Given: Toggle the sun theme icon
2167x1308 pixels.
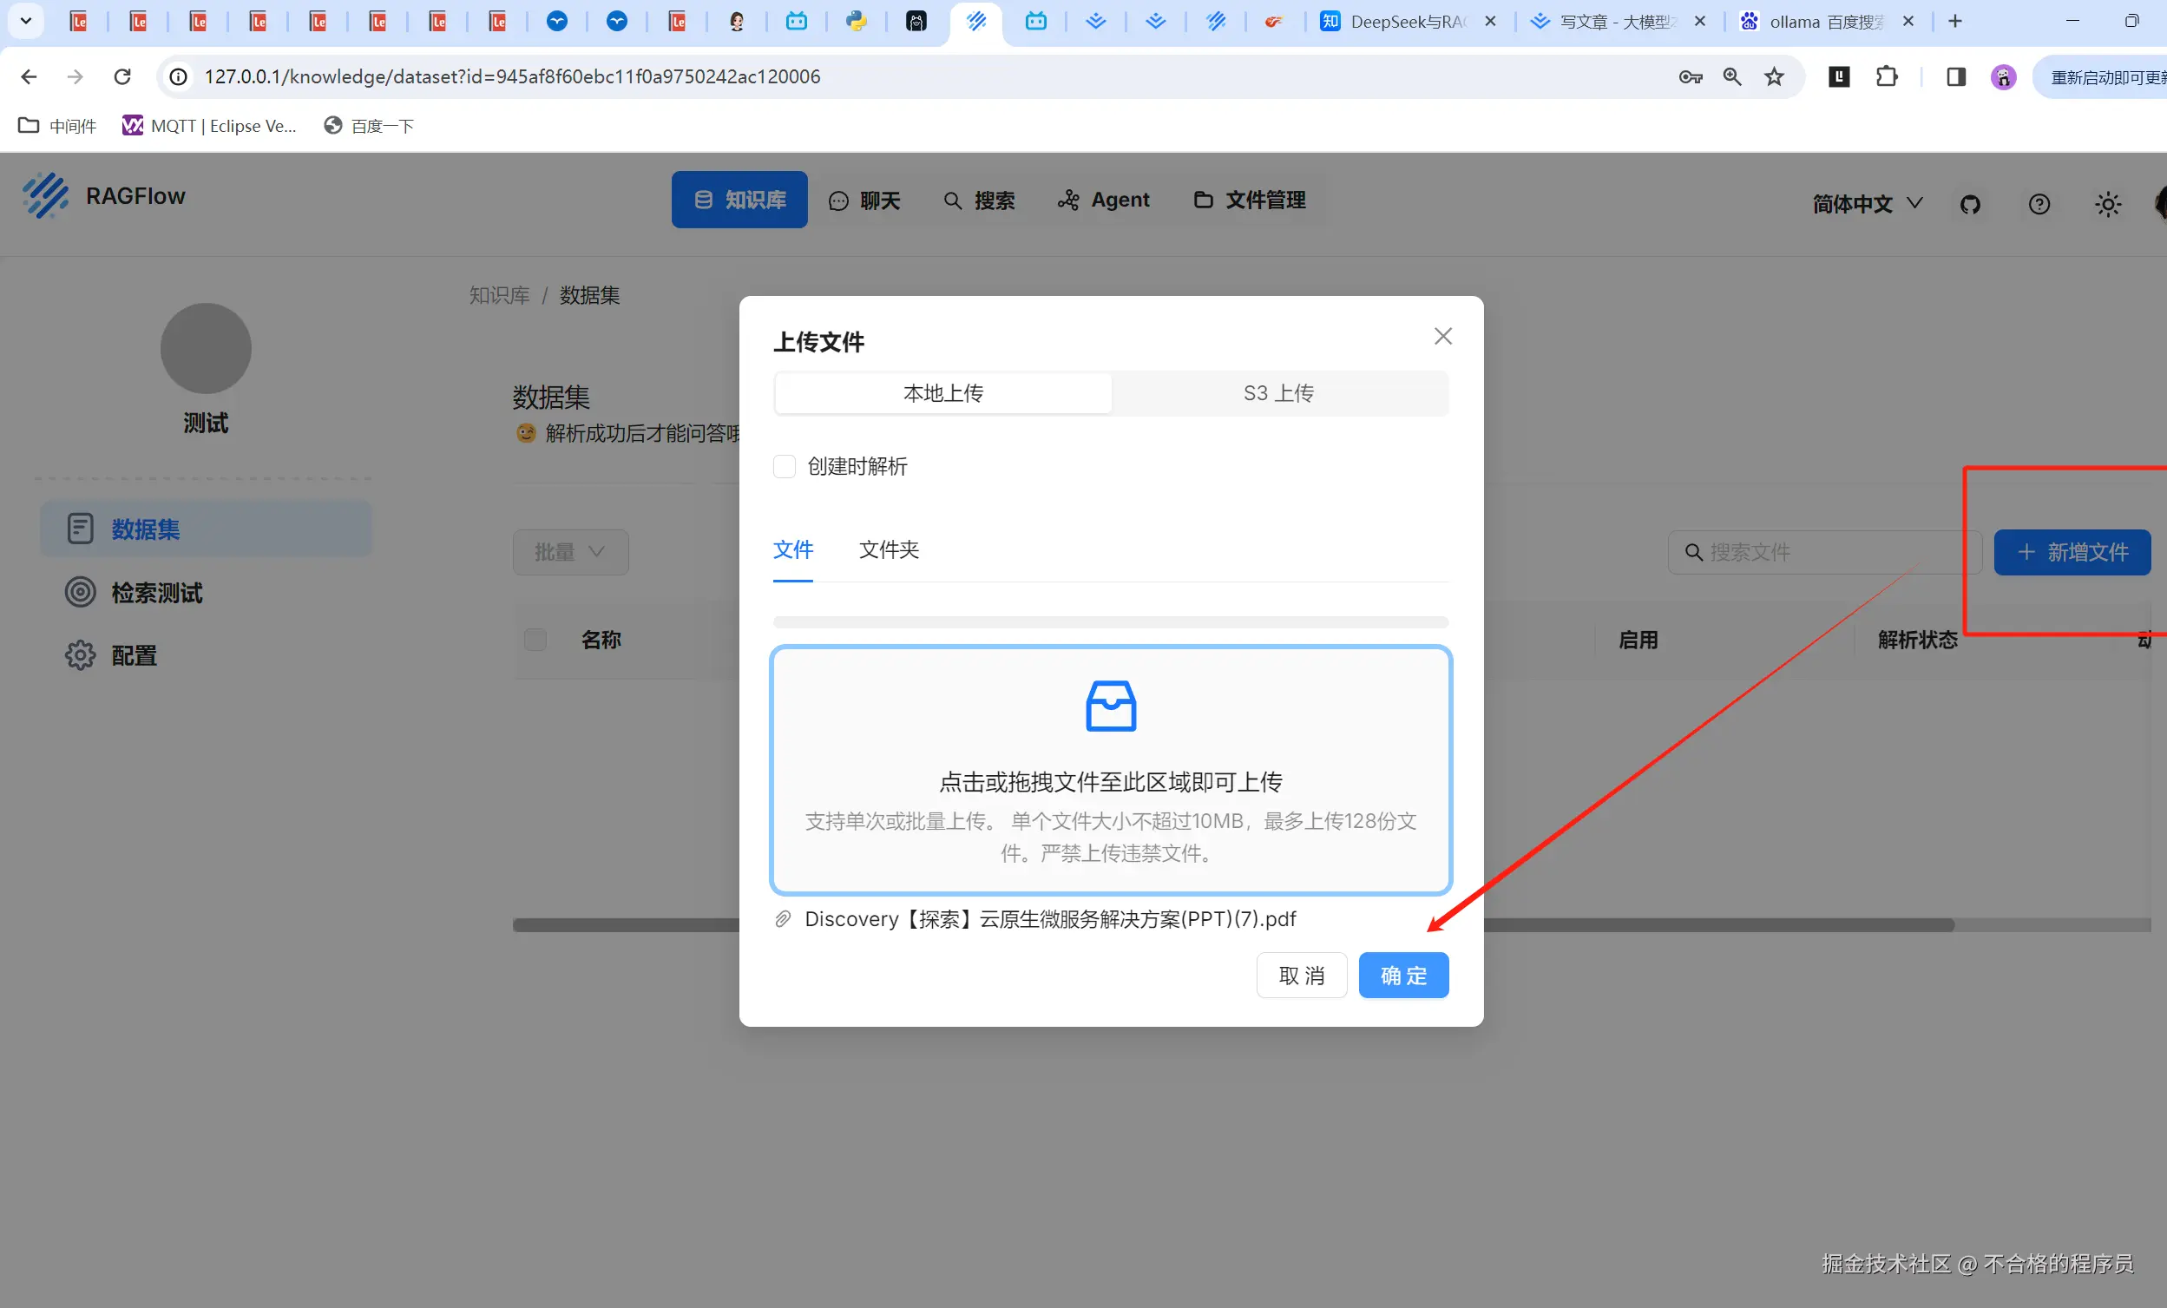Looking at the screenshot, I should pos(2107,205).
